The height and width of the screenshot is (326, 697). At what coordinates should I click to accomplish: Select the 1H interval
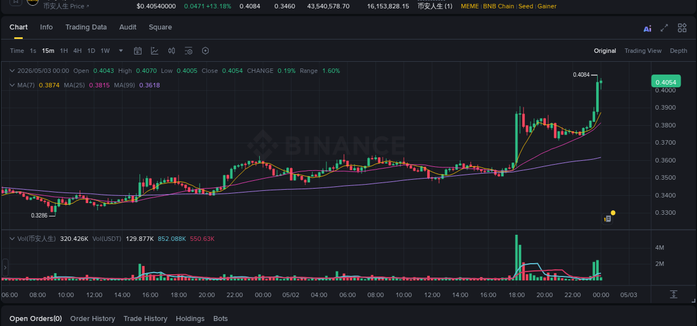point(64,51)
